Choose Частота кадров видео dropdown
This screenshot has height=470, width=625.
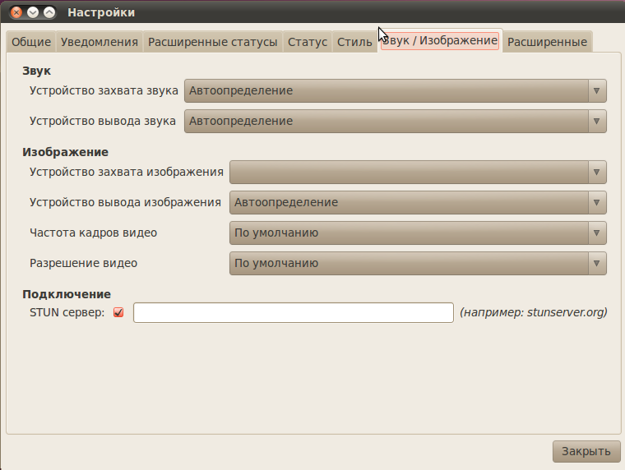(x=418, y=233)
